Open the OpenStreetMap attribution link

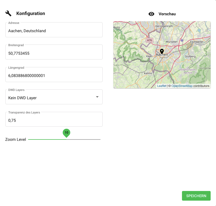[182, 86]
